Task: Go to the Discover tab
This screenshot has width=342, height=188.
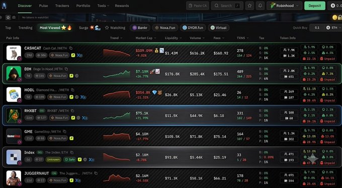Action: [25, 6]
